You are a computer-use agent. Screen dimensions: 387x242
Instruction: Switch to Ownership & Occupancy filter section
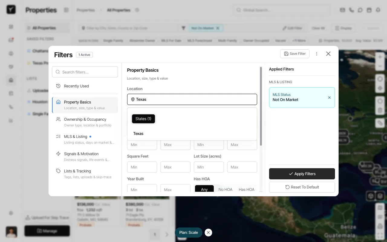pyautogui.click(x=85, y=122)
